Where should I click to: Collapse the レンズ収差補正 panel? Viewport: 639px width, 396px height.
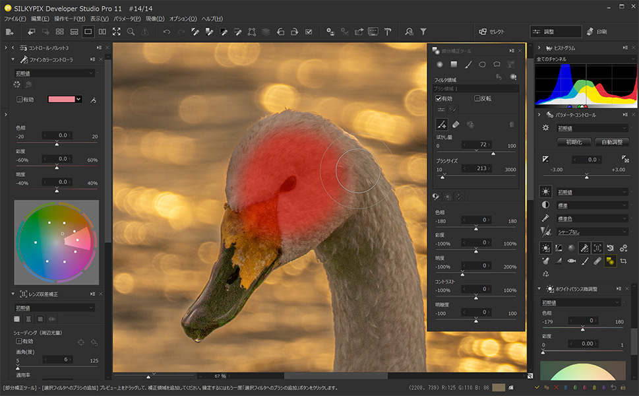(13, 294)
